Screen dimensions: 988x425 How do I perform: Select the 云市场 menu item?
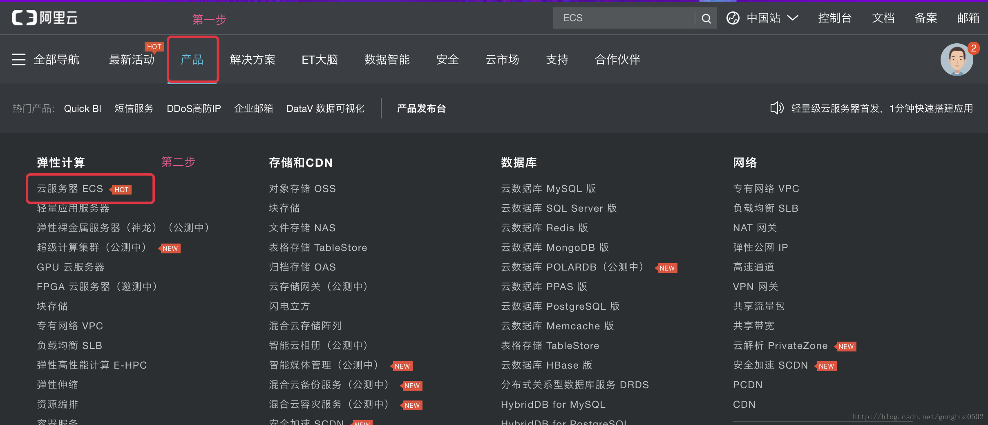(x=502, y=60)
